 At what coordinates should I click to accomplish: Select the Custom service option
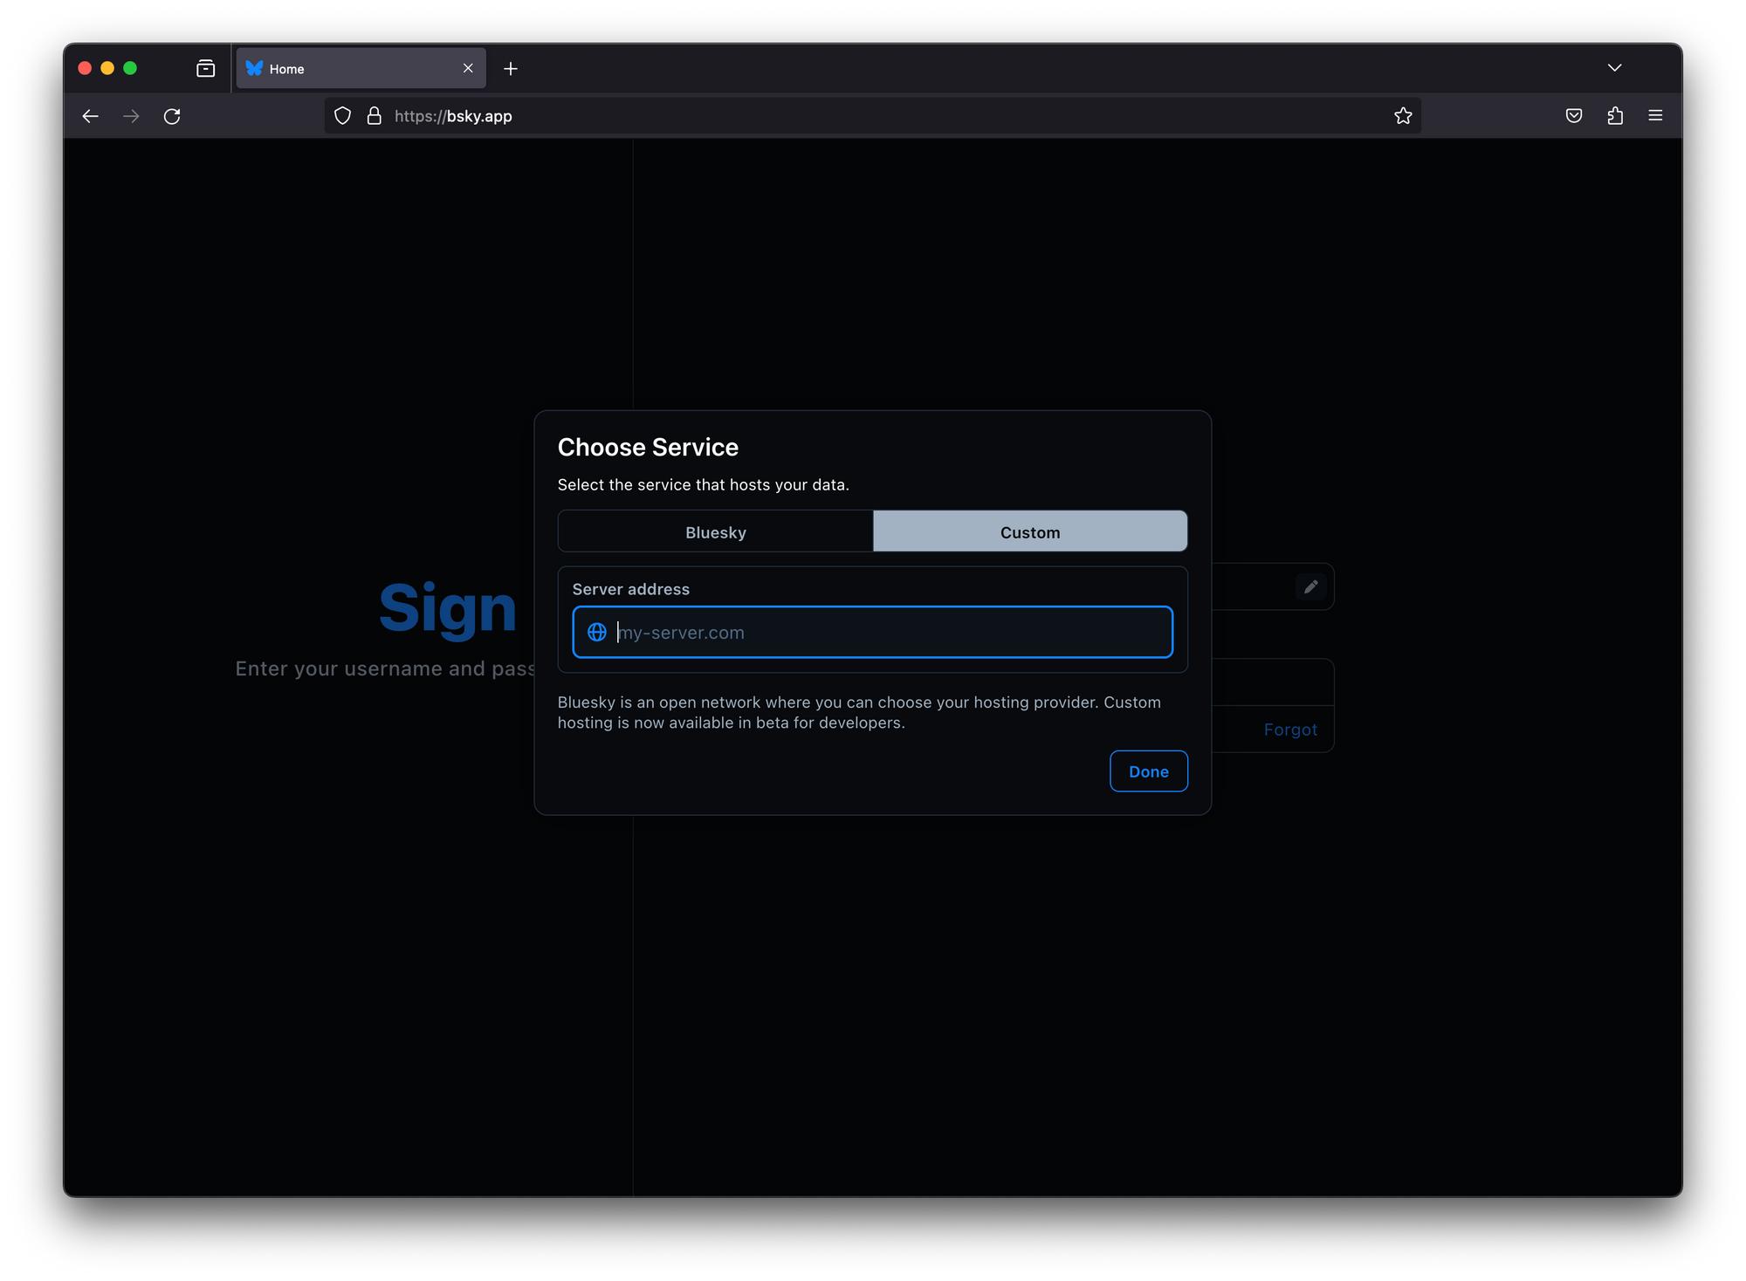(1030, 531)
